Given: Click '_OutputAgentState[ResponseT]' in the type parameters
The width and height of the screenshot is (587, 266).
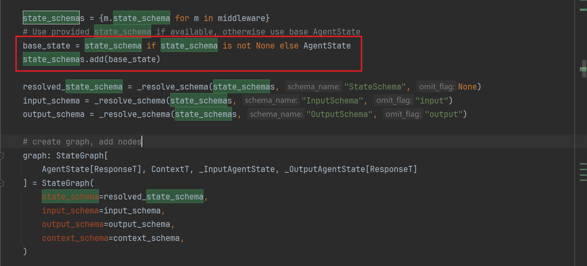Looking at the screenshot, I should coord(351,169).
